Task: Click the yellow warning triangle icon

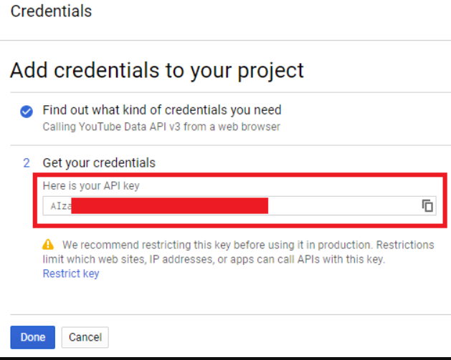Action: pos(49,245)
